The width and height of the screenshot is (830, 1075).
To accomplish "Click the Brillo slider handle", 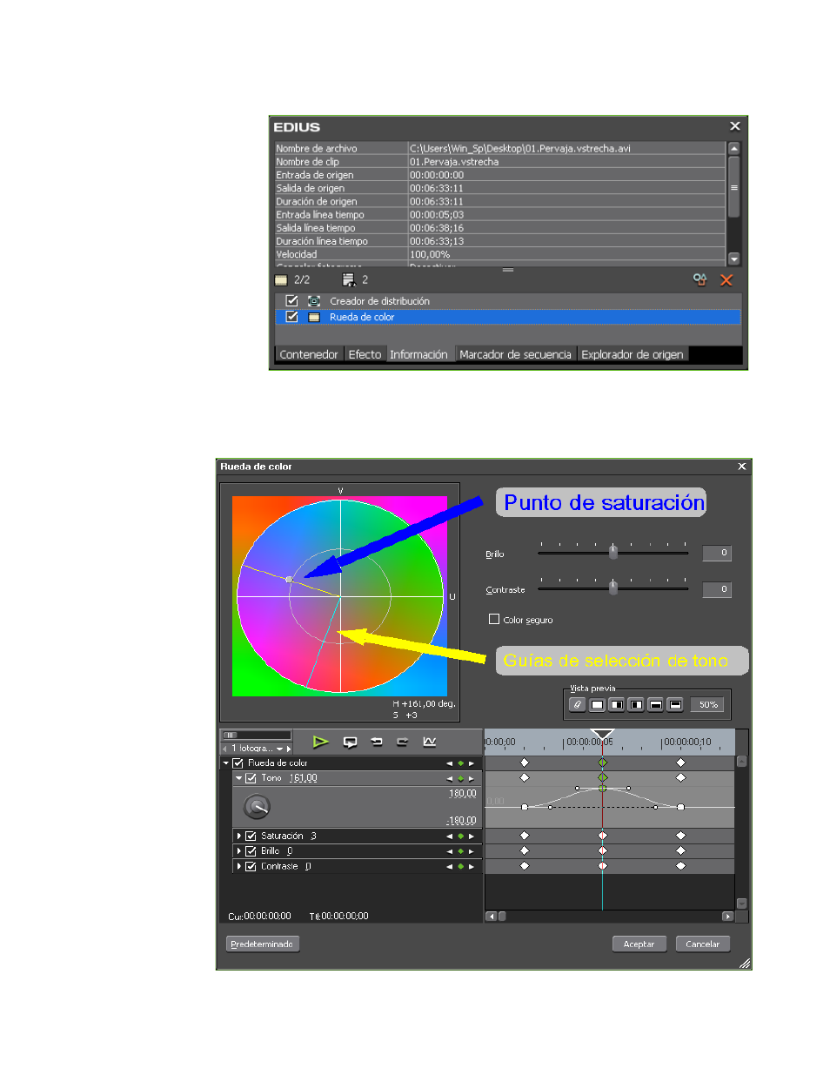I will click(613, 552).
